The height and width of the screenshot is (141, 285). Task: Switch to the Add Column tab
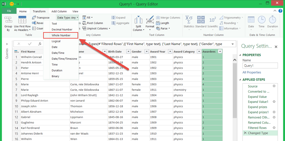[x=59, y=11]
